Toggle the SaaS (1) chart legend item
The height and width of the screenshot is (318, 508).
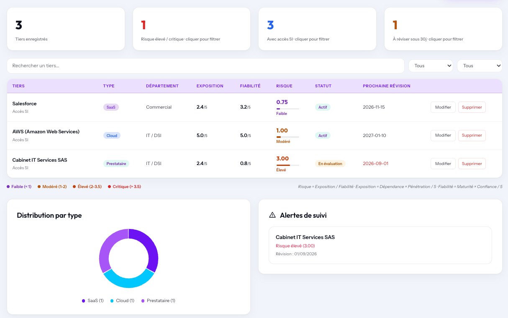coord(93,301)
